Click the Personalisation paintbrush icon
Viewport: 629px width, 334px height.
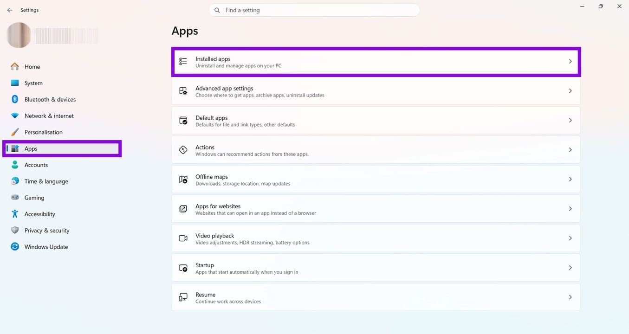click(15, 132)
